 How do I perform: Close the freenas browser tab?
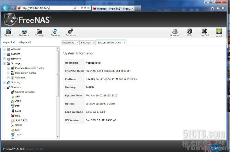click(133, 9)
